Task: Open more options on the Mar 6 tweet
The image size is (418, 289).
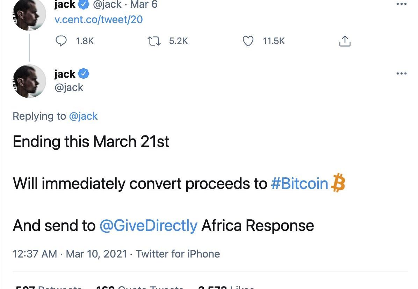Action: click(x=402, y=4)
